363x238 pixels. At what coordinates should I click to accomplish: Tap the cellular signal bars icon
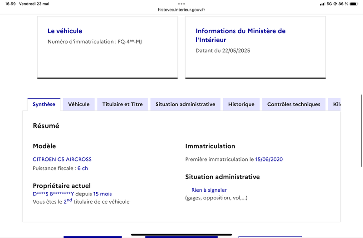(322, 4)
